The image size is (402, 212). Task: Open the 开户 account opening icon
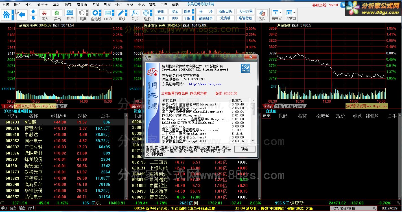tap(70, 15)
